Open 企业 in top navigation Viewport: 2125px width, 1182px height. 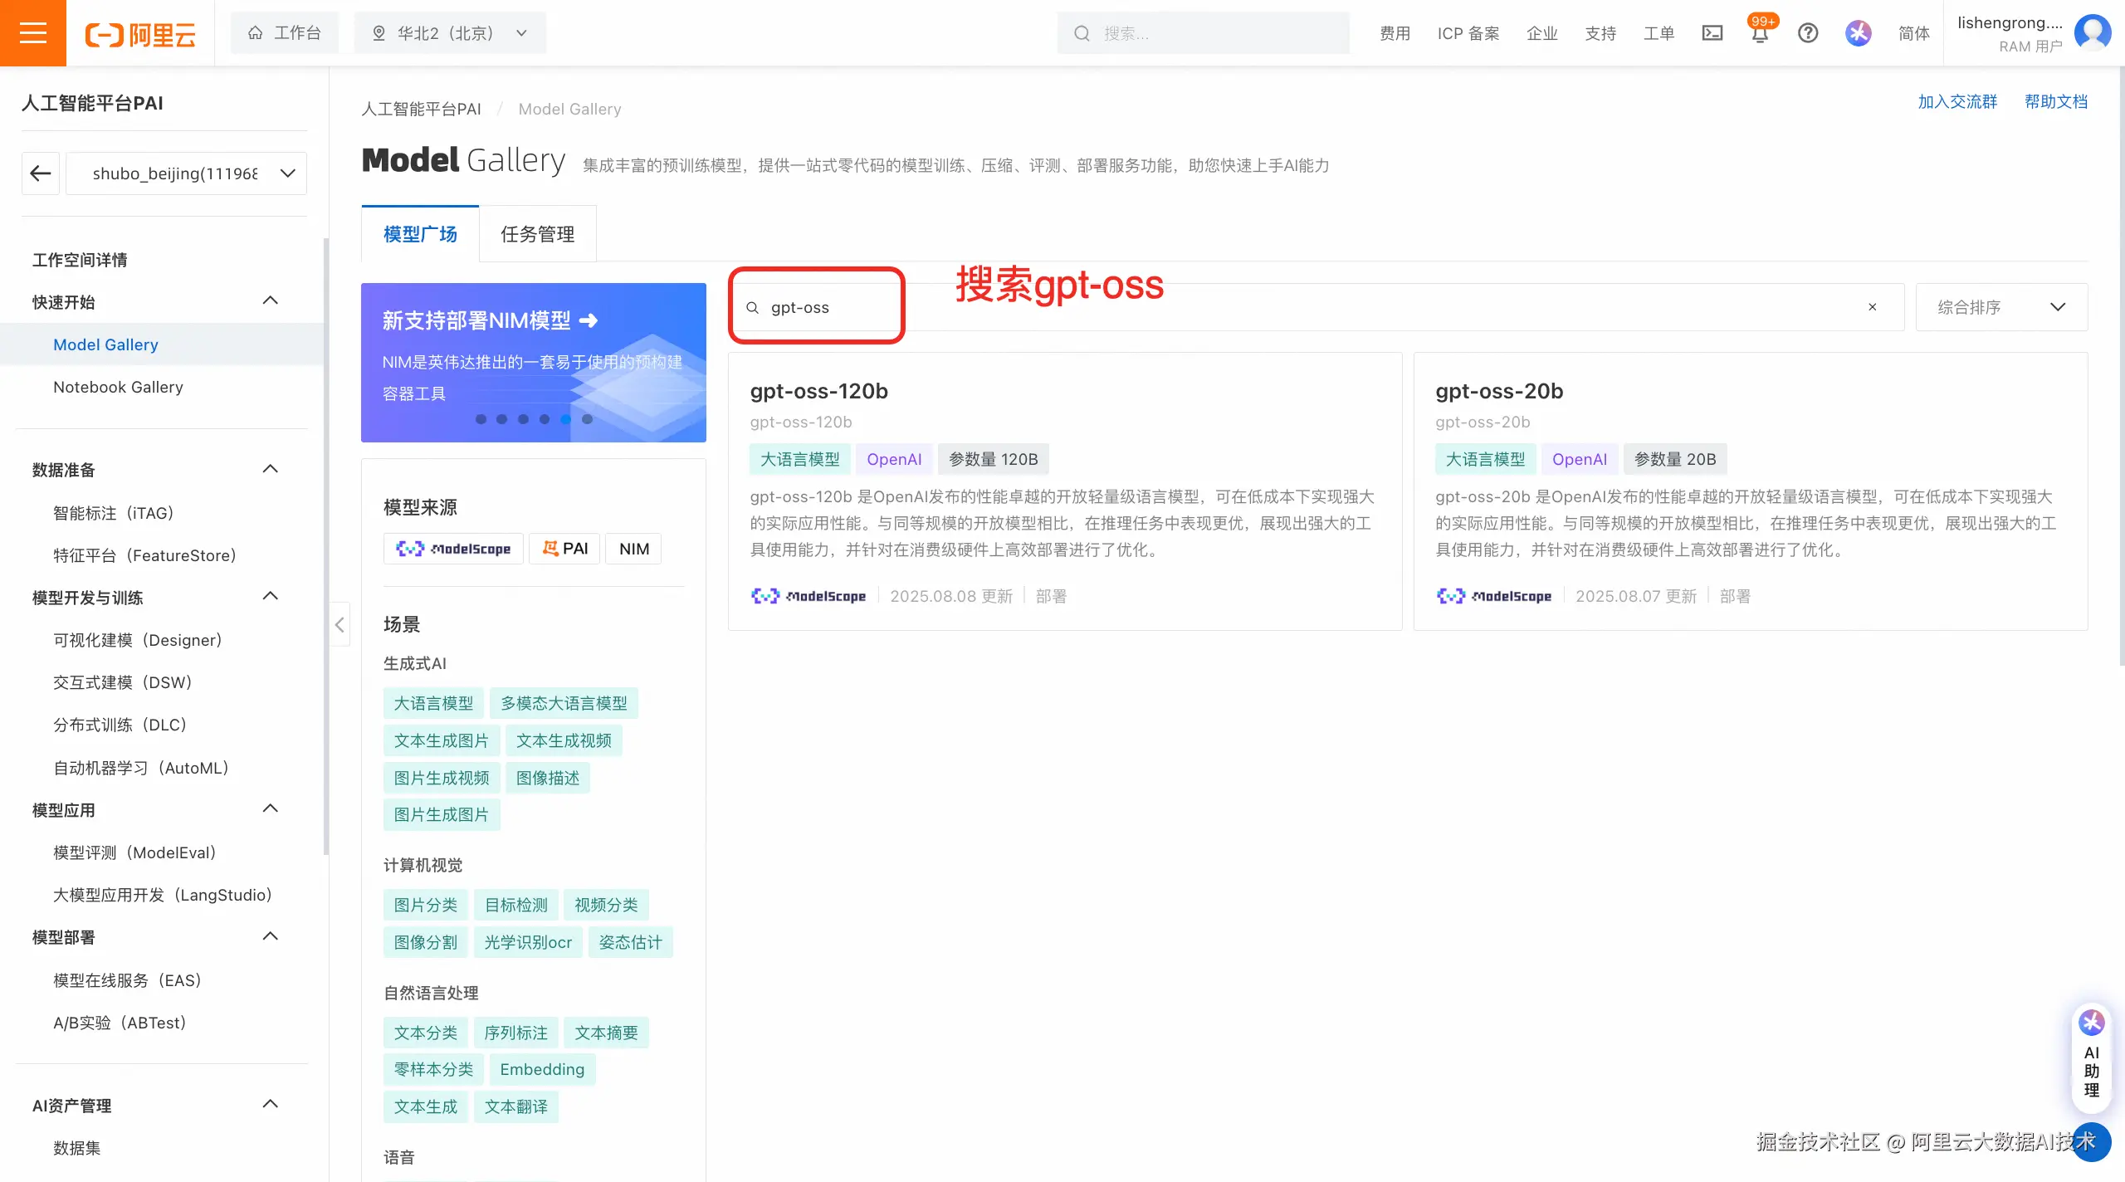(1541, 33)
